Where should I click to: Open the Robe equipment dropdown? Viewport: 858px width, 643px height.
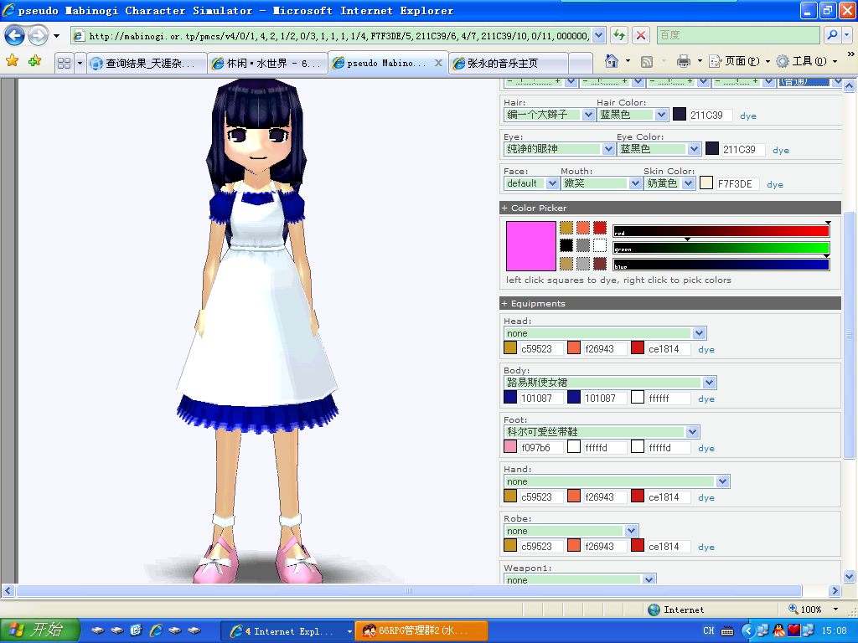click(571, 531)
